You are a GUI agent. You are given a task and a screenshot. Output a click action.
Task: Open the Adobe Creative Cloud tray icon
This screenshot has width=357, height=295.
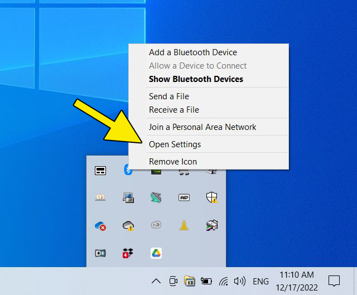(156, 225)
